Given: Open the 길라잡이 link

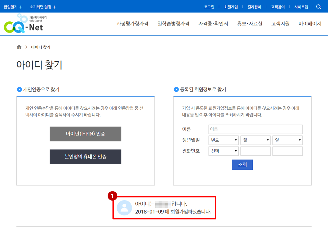Looking at the screenshot, I should click(254, 7).
